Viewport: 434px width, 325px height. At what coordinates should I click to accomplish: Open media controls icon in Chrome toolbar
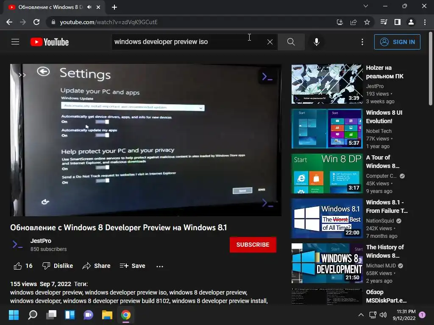coord(384,22)
